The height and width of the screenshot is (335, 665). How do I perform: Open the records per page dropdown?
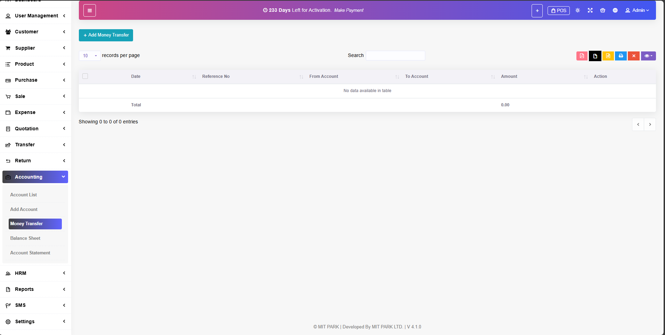[90, 56]
